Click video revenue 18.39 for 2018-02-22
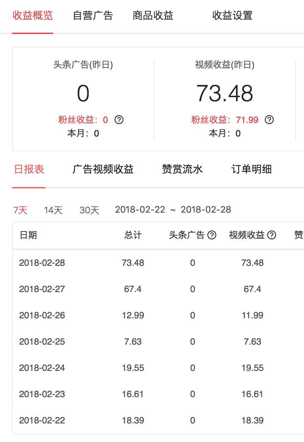The width and height of the screenshot is (304, 442). click(x=252, y=421)
